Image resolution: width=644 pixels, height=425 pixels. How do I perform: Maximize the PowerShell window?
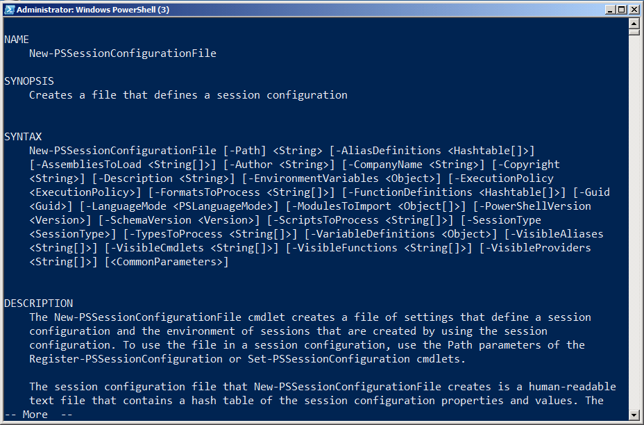pyautogui.click(x=622, y=10)
